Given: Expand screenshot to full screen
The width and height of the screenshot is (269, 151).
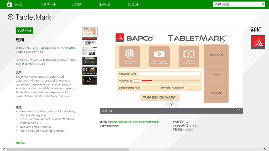Looking at the screenshot, I should pos(239,111).
